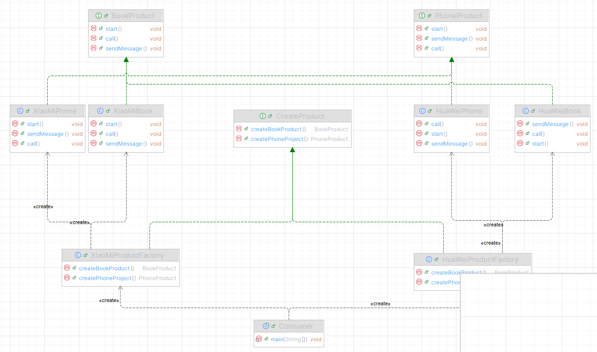The width and height of the screenshot is (597, 352).
Task: Click method icon beside start() in PhoneProduct
Action: click(x=419, y=28)
